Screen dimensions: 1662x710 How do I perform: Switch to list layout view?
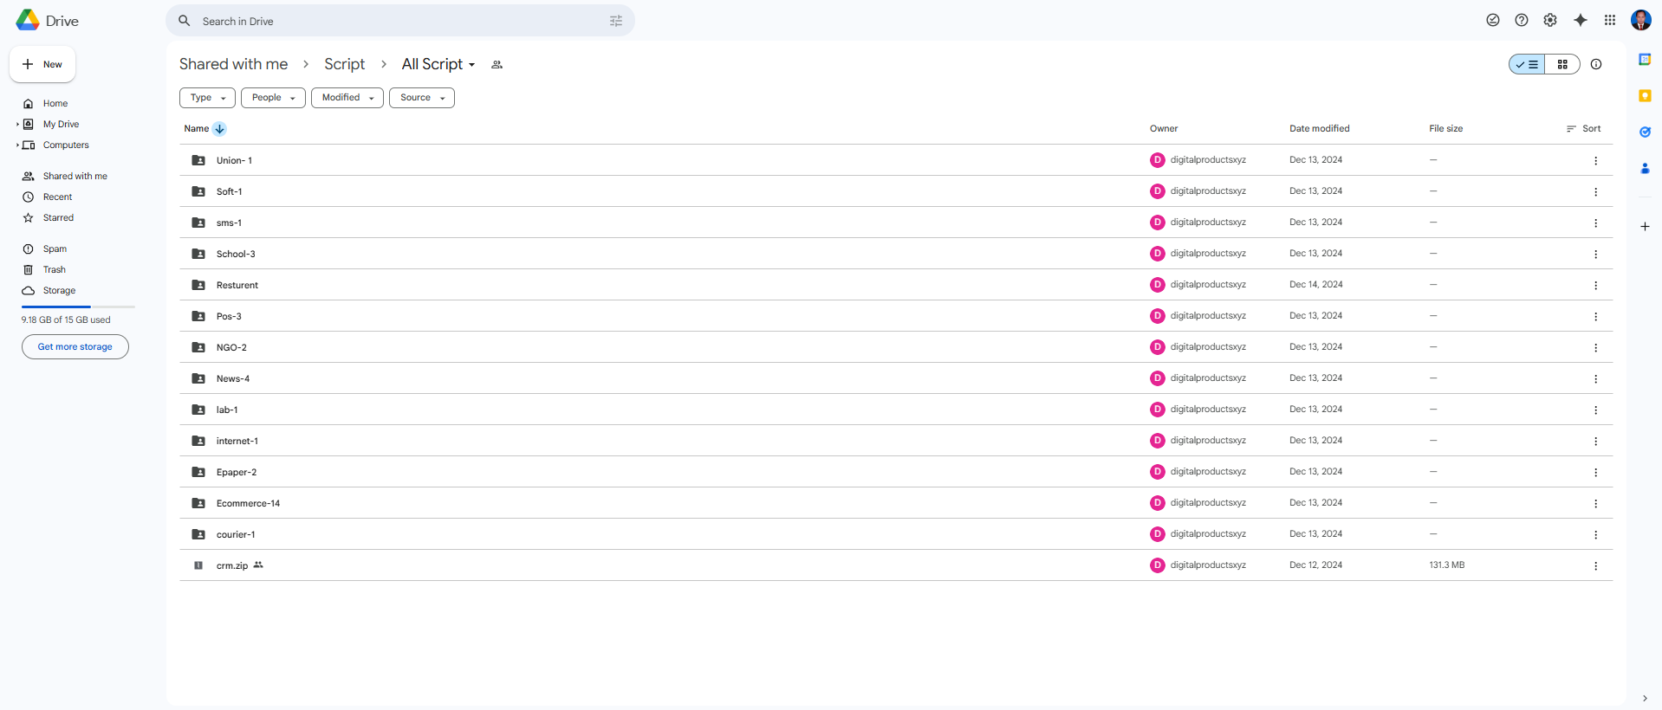pos(1527,64)
